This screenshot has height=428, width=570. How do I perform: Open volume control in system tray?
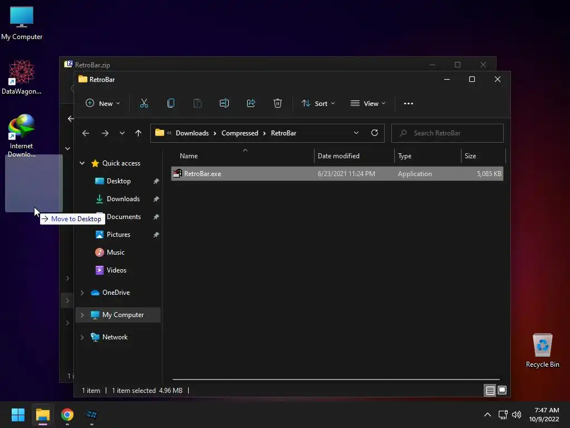point(516,415)
